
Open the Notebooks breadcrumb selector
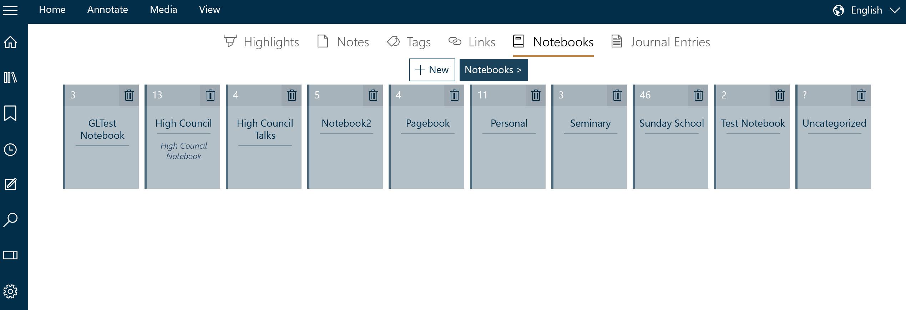pos(494,70)
